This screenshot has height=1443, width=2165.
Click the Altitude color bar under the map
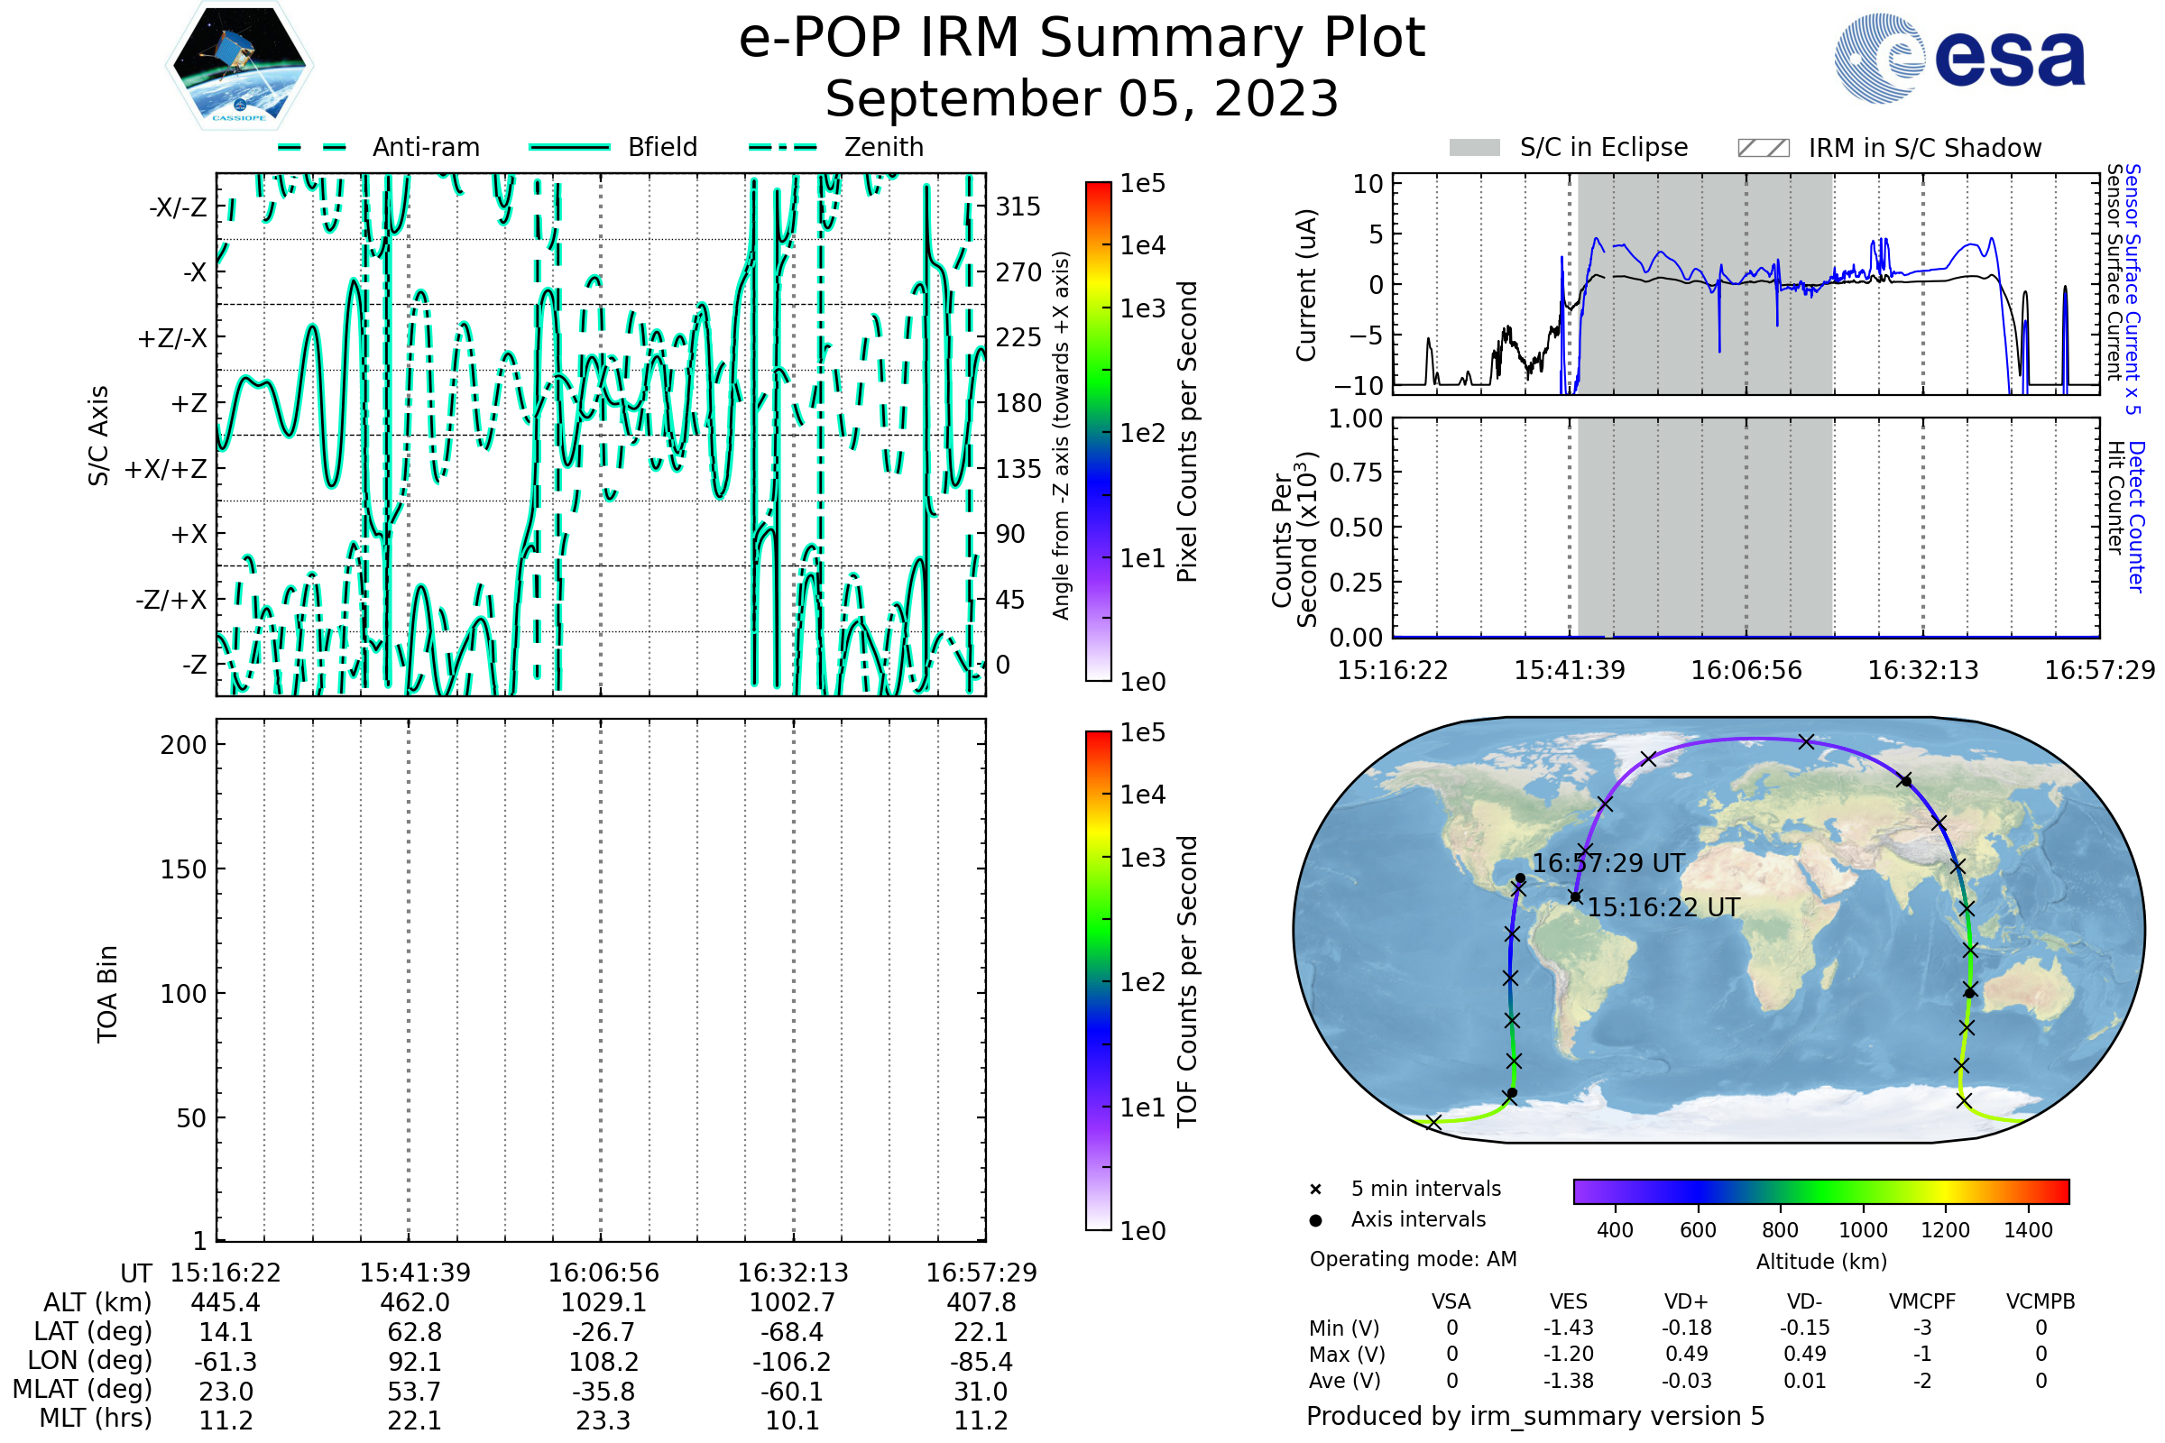[x=1820, y=1190]
